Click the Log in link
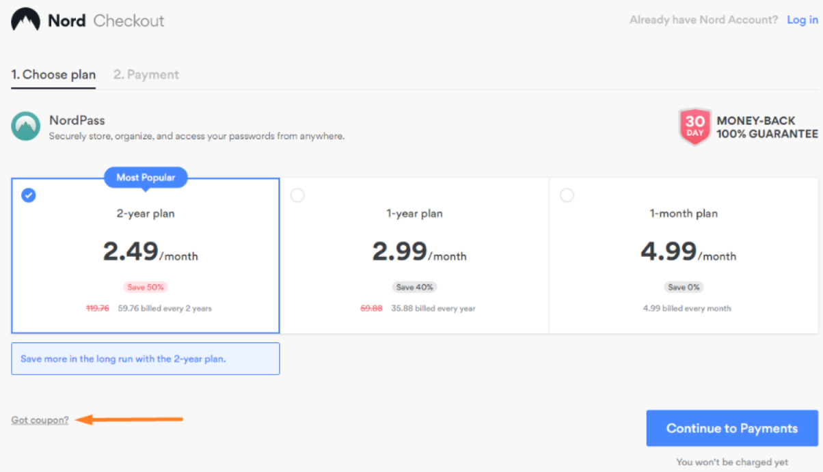The height and width of the screenshot is (472, 823). [x=802, y=20]
